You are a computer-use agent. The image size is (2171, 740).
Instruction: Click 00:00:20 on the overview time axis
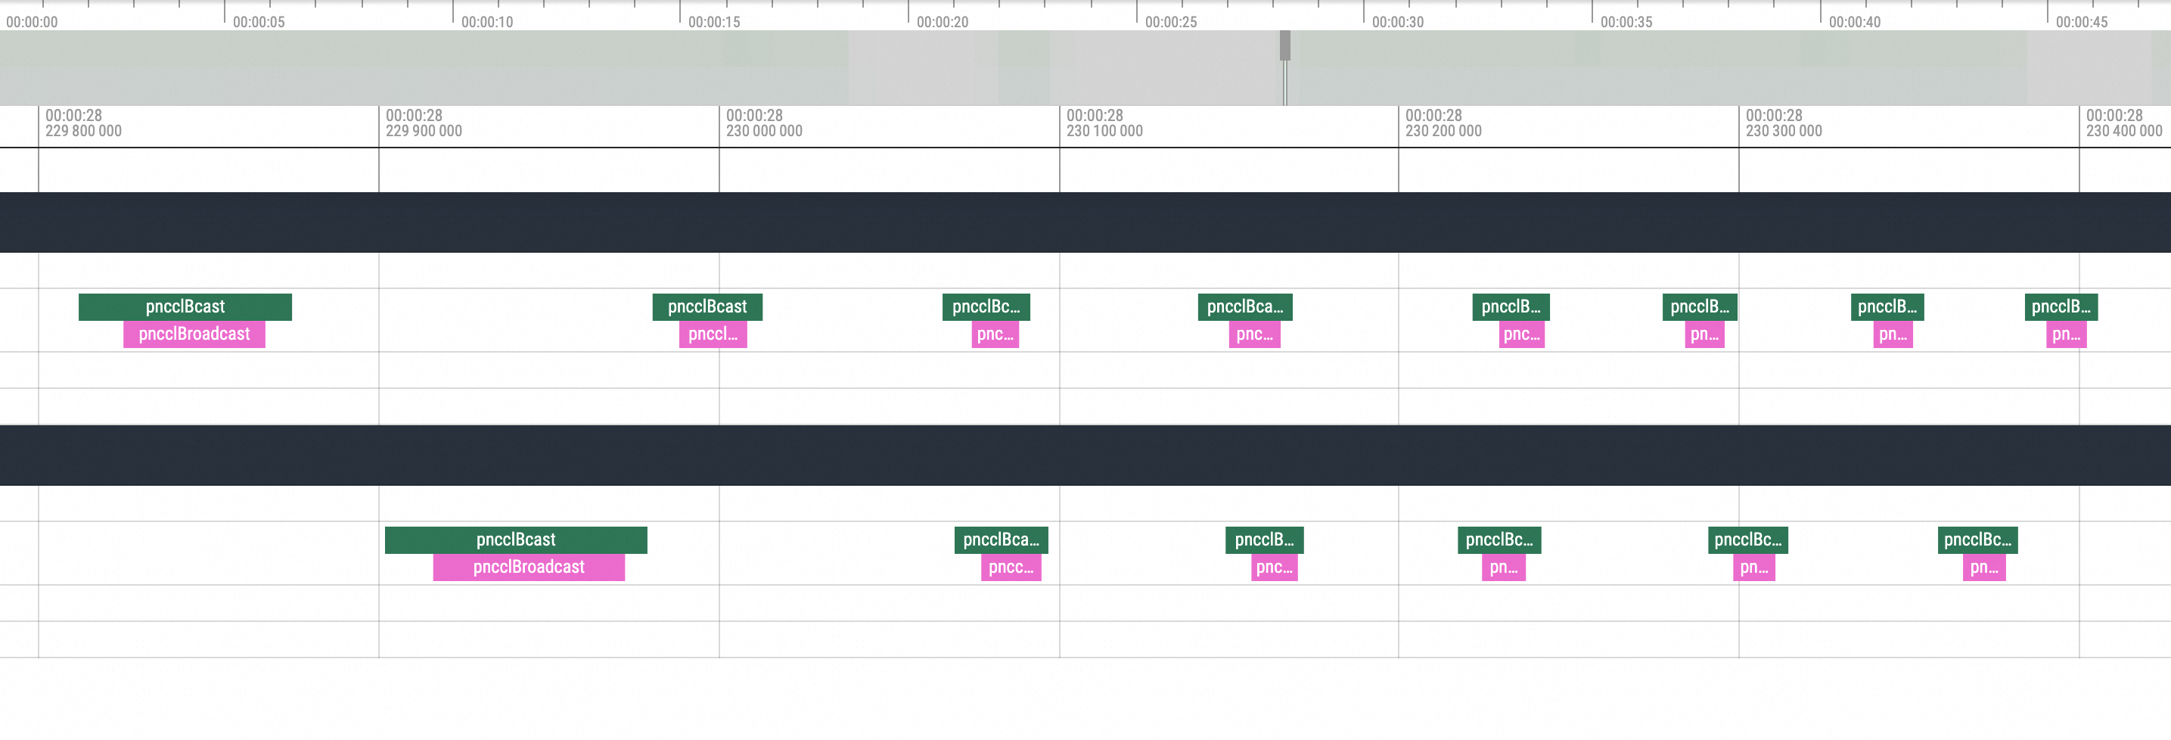click(941, 22)
